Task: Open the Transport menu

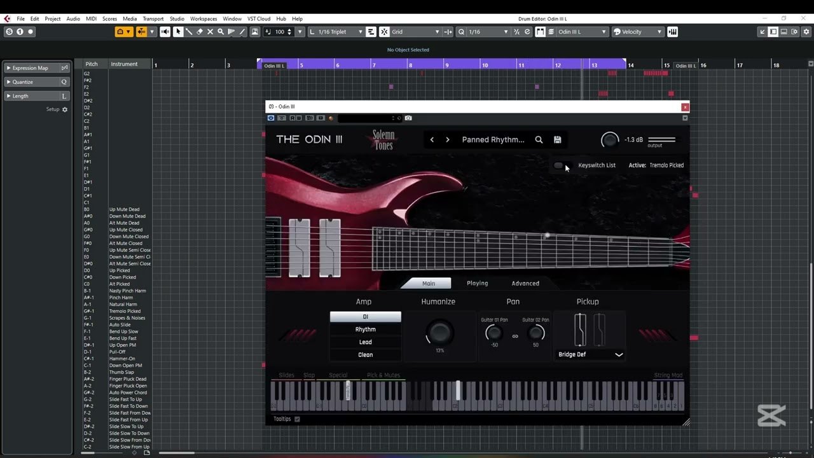Action: (x=153, y=18)
